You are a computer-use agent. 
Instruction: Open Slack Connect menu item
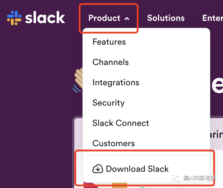(121, 123)
